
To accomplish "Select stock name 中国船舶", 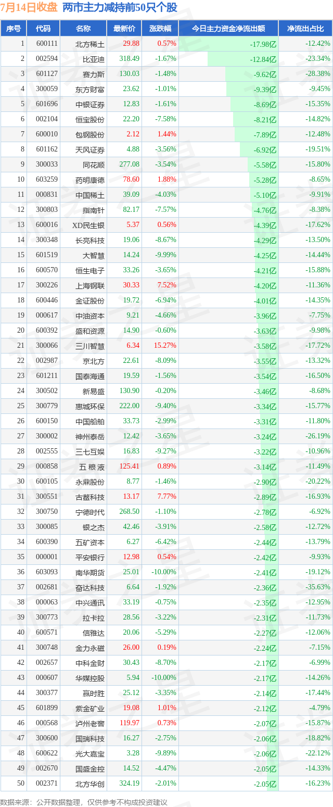I will point(90,421).
